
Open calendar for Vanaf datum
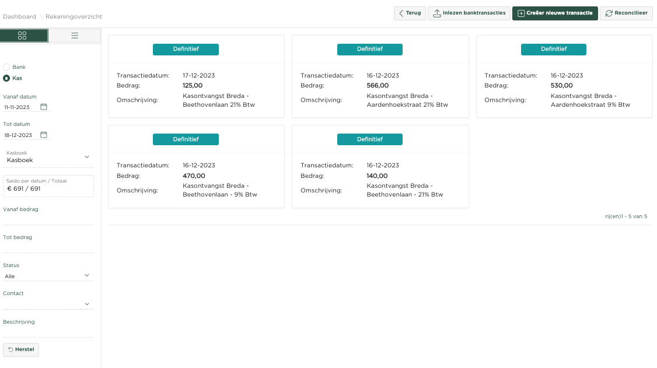[x=44, y=107]
